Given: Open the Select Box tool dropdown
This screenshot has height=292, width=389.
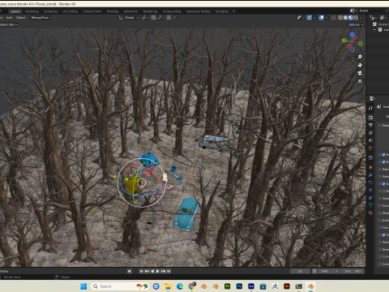Looking at the screenshot, I should pyautogui.click(x=9, y=24).
